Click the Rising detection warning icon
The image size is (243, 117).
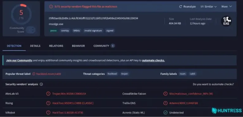(48, 103)
